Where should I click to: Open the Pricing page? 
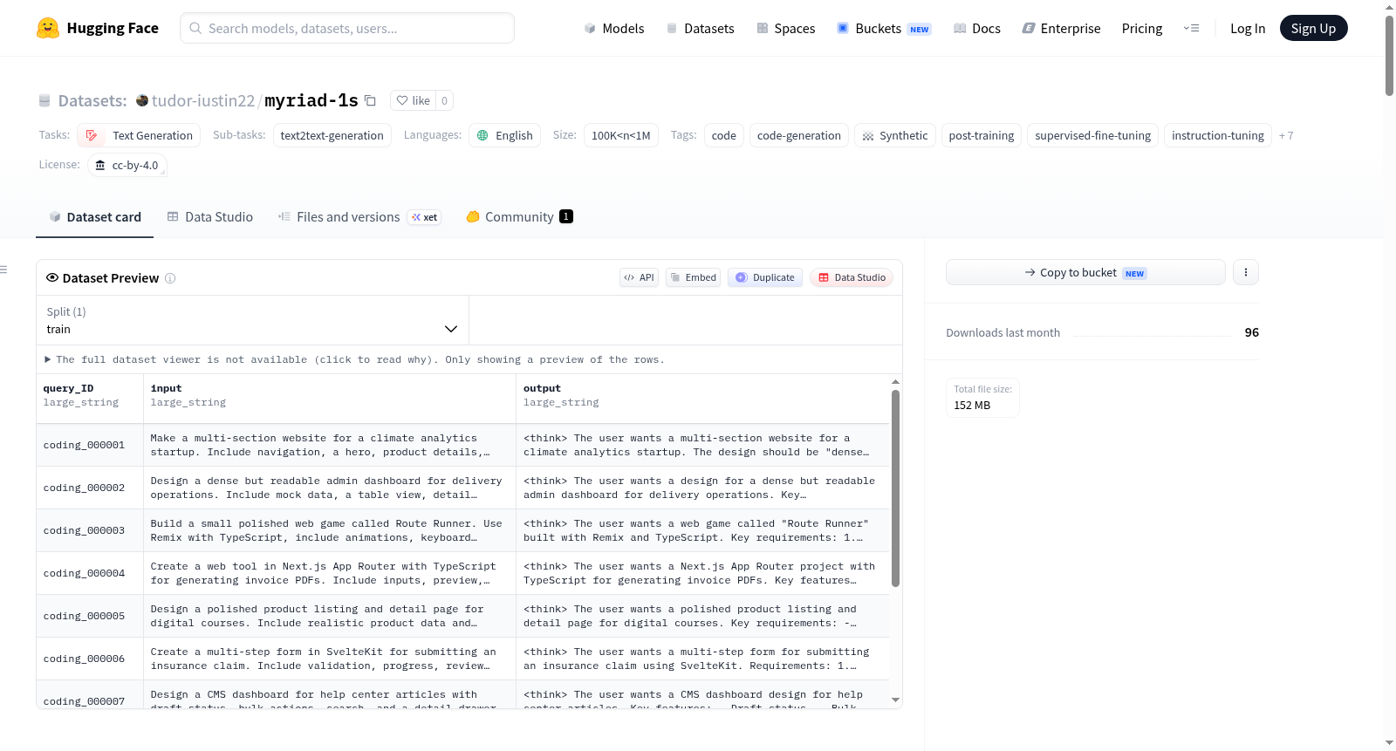[1142, 28]
